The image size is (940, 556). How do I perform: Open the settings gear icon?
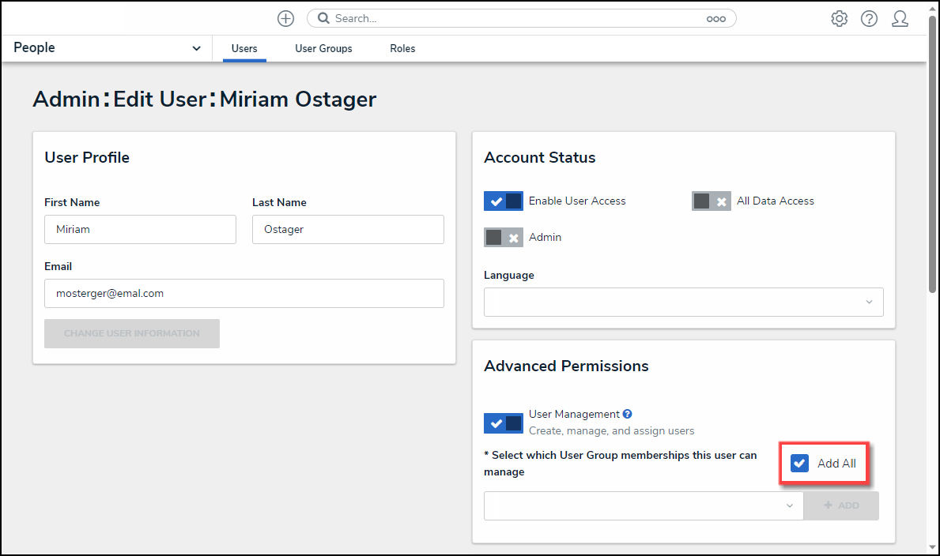[x=840, y=19]
